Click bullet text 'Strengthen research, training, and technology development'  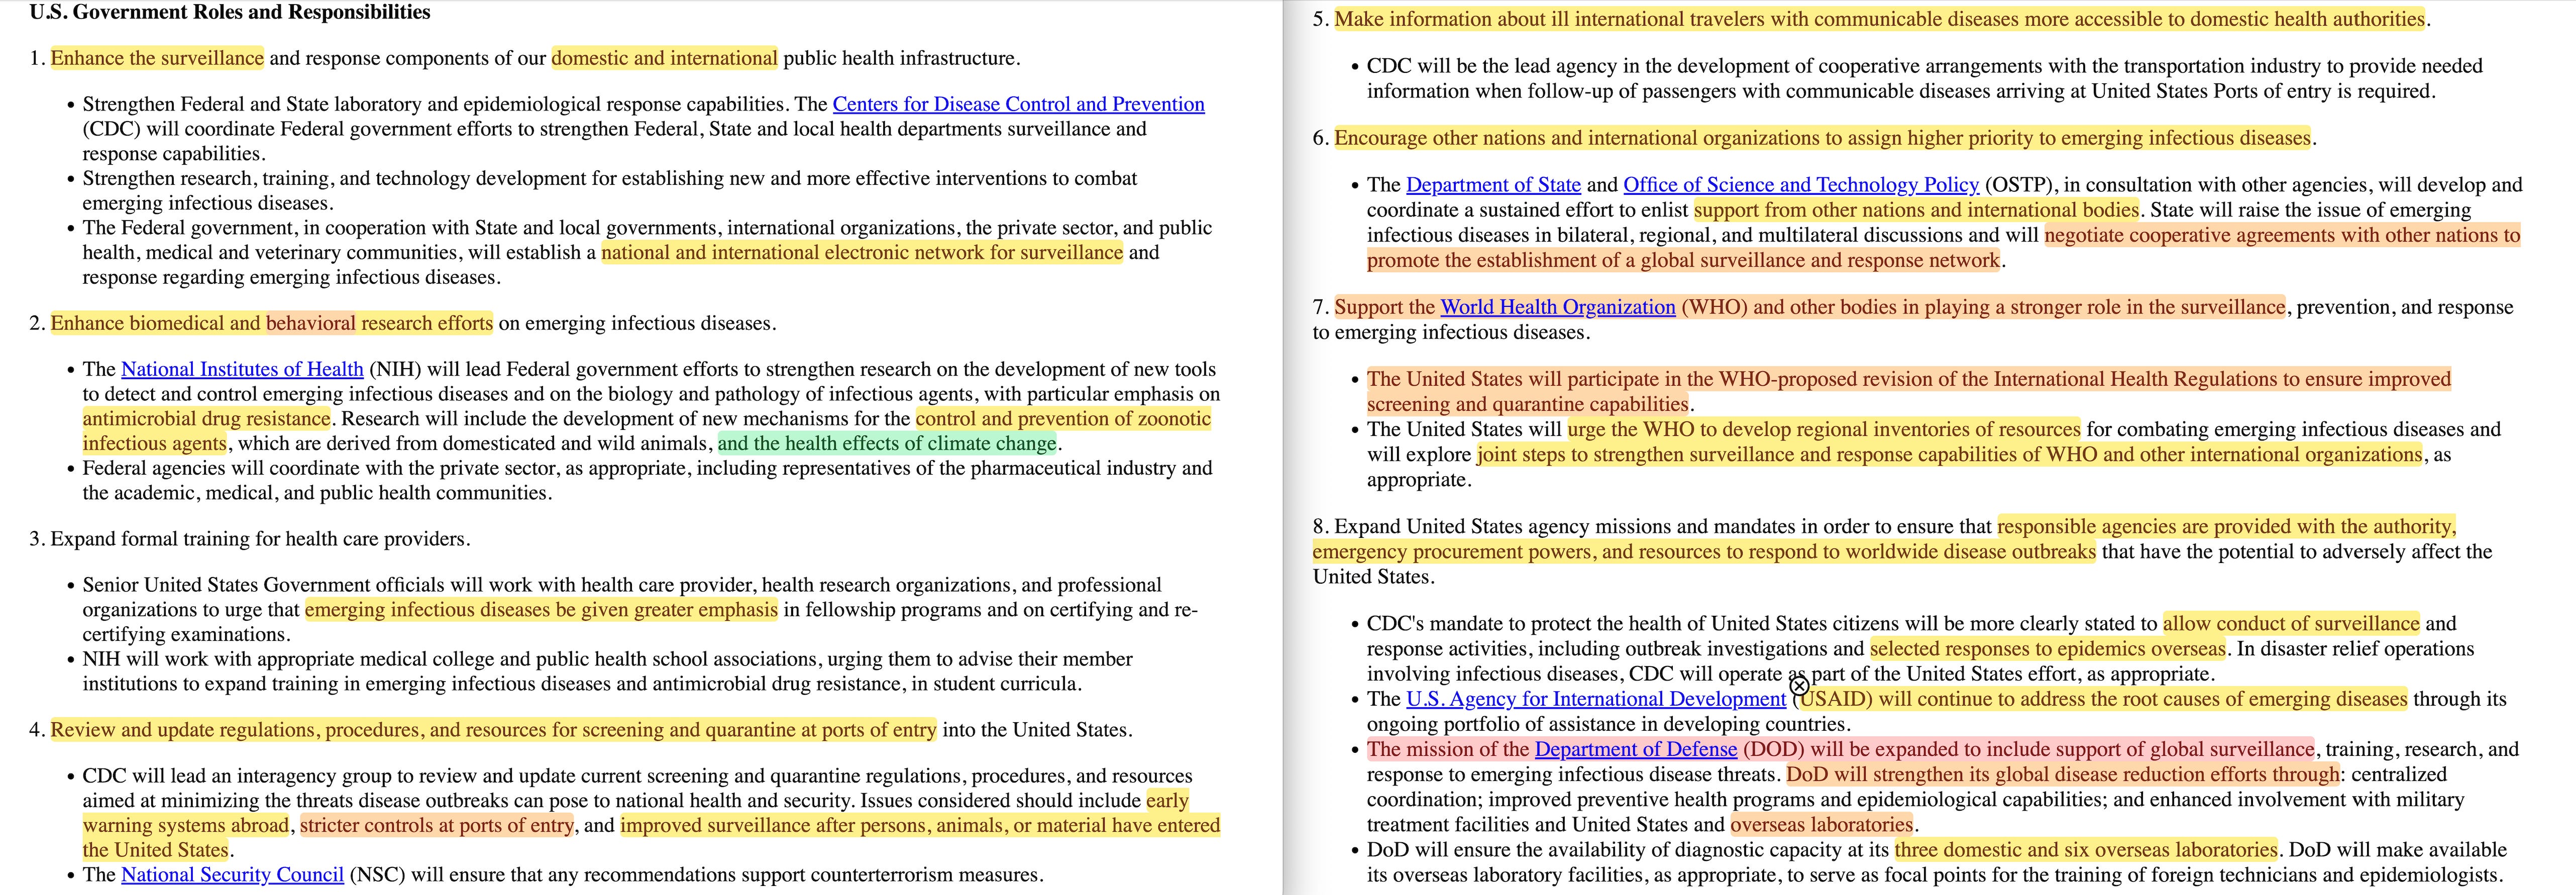point(610,191)
